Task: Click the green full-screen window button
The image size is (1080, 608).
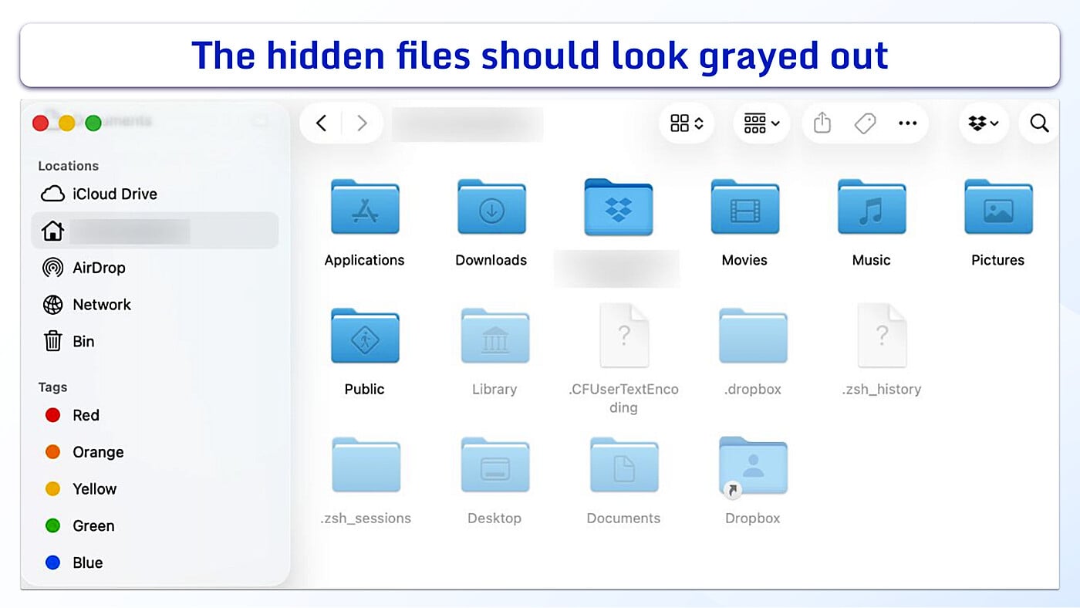Action: (x=93, y=123)
